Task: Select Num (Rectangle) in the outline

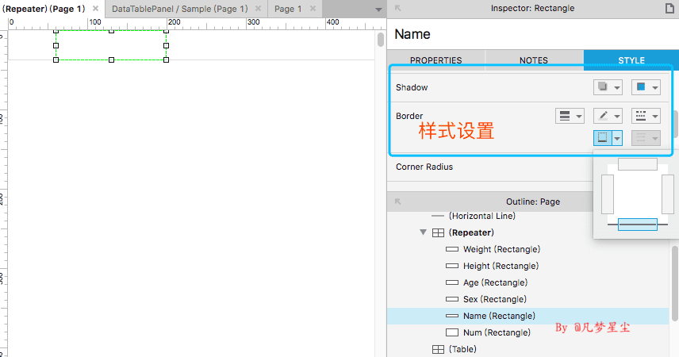Action: [x=497, y=332]
